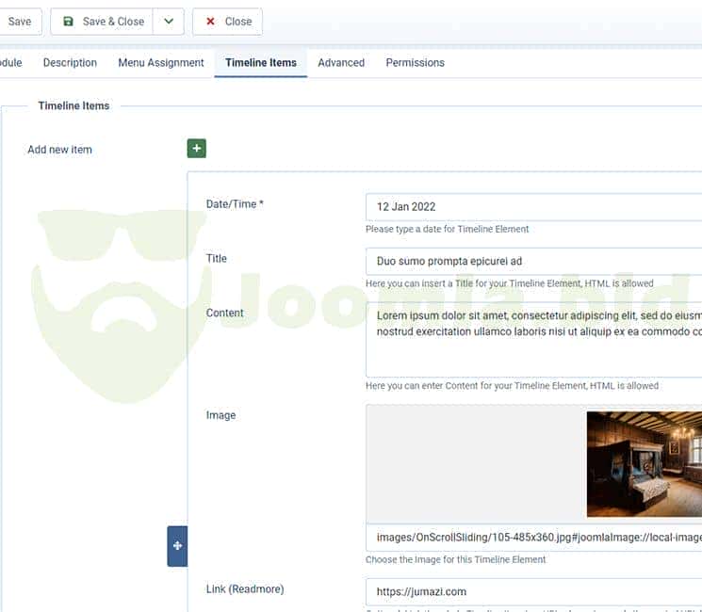Expand the Save & Close dropdown arrow

coord(168,22)
